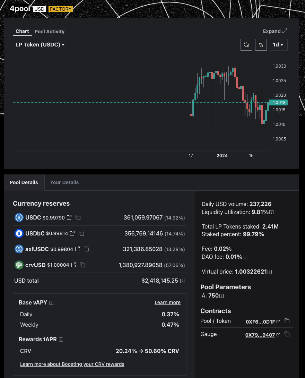Switch to the Pool Activity tab
Viewport: 305px width, 378px height.
[x=49, y=32]
